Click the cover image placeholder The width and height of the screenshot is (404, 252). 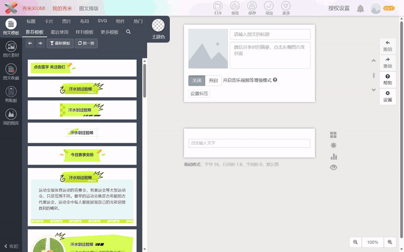208,48
